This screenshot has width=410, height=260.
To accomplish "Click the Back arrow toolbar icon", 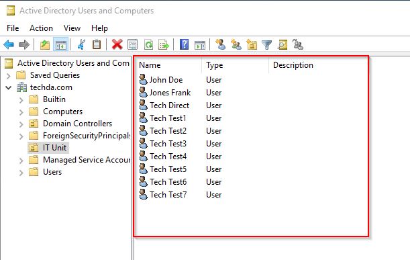I will pyautogui.click(x=9, y=45).
